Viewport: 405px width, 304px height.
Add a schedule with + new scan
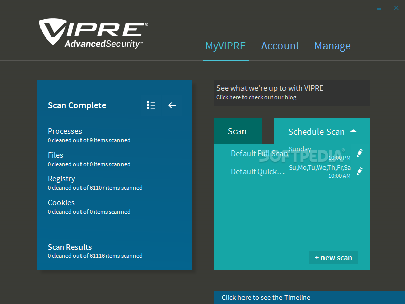pyautogui.click(x=334, y=258)
